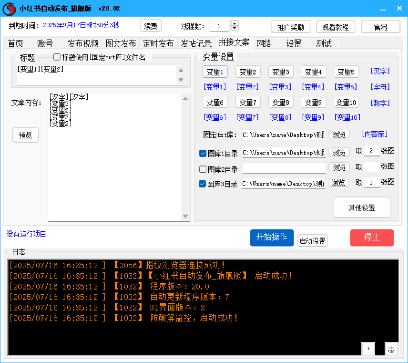
Task: Open the 定时发布 tab
Action: [158, 43]
